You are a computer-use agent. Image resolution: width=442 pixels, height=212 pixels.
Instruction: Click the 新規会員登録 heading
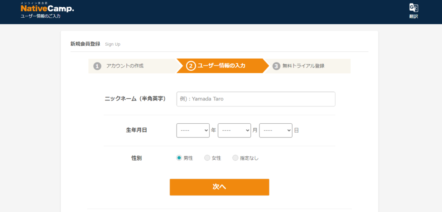85,44
